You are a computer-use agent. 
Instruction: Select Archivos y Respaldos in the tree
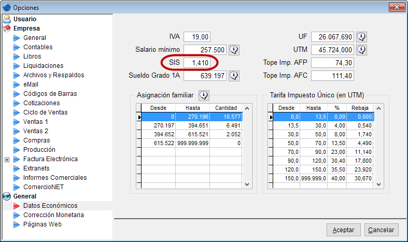point(53,75)
